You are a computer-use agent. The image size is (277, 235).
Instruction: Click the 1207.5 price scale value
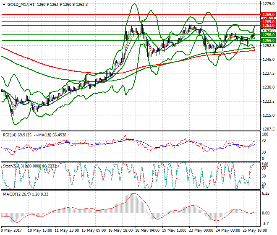(269, 129)
